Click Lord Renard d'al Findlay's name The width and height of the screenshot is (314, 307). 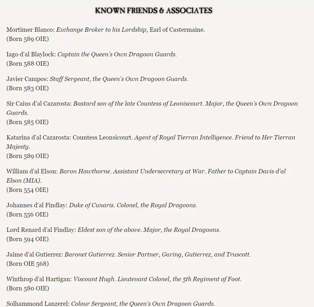pos(41,230)
